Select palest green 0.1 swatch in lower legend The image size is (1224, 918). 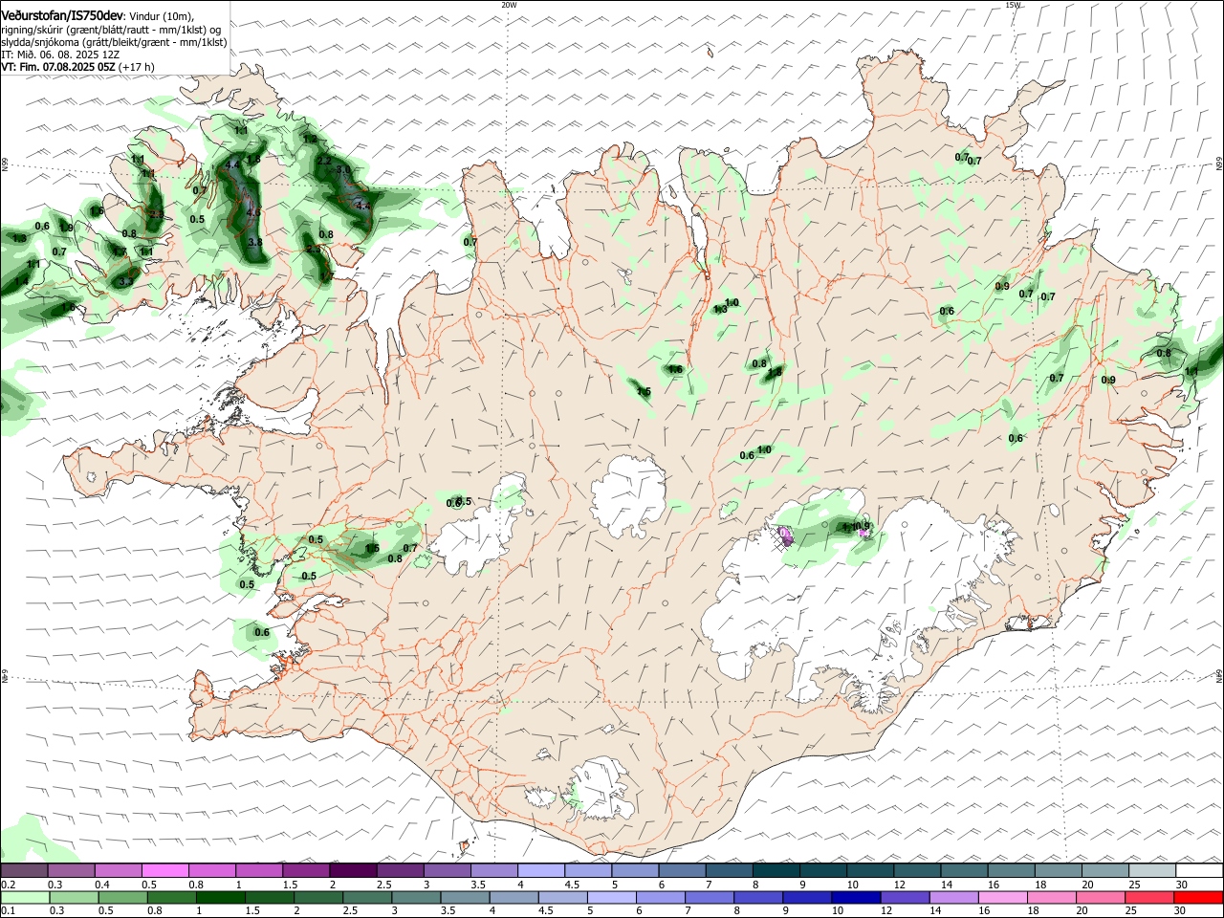[x=25, y=897]
